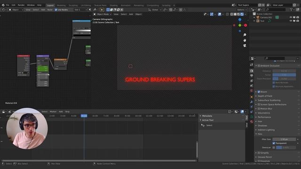Switch to the Shading workspace tab
This screenshot has width=301, height=169.
point(114,5)
